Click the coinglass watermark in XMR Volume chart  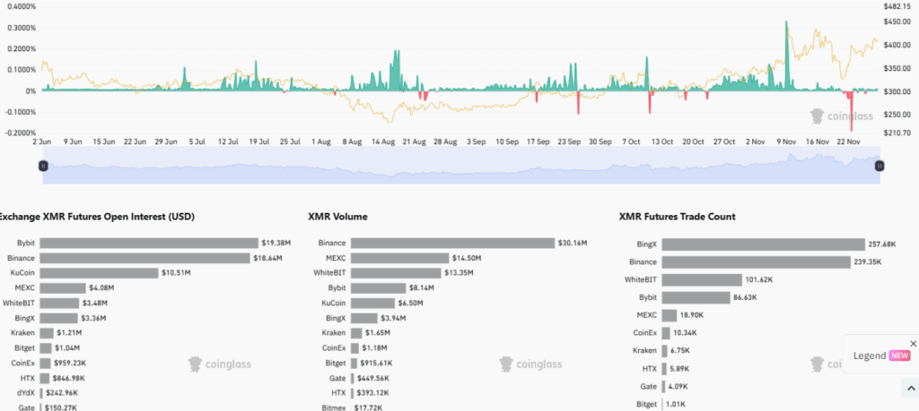(x=531, y=364)
